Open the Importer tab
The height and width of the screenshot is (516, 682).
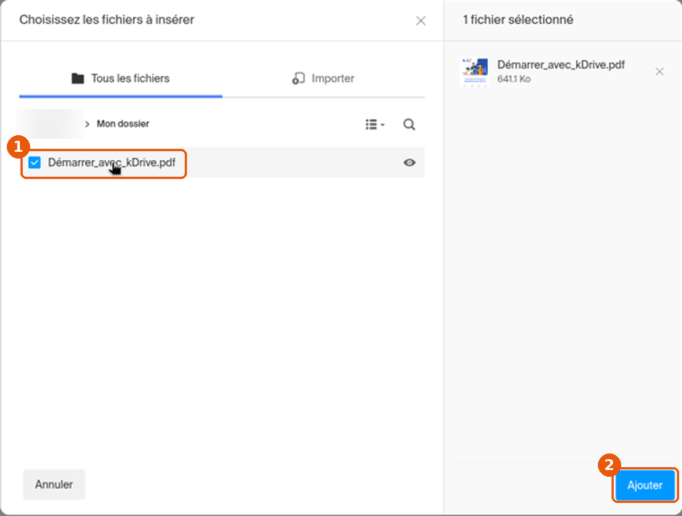323,78
